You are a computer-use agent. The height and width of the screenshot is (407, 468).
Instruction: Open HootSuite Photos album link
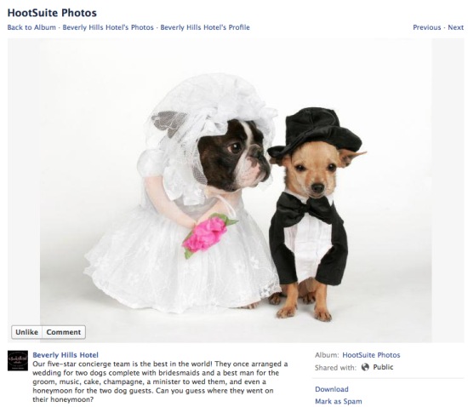click(x=371, y=355)
